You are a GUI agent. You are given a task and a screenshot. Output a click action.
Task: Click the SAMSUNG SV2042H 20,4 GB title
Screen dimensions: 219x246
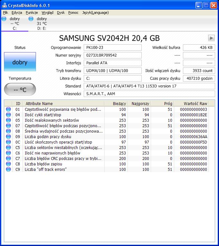pos(110,38)
